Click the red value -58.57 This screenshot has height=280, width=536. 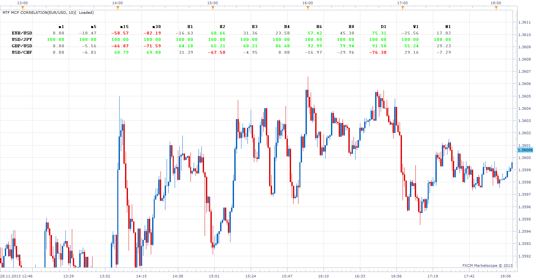(x=120, y=33)
